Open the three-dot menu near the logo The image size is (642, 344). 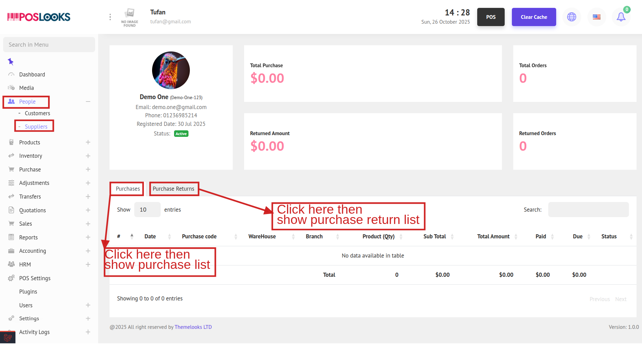[x=110, y=17]
